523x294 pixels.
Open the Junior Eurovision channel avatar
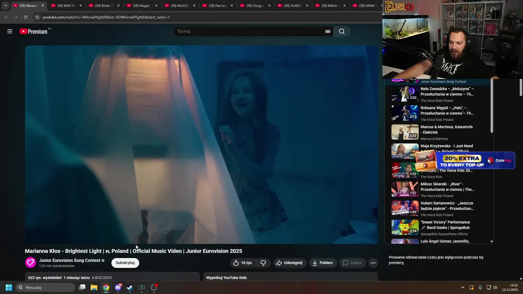click(30, 263)
